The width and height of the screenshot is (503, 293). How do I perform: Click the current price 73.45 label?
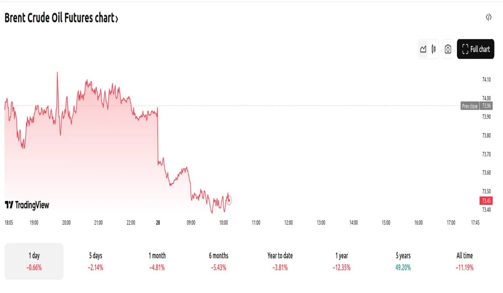(487, 200)
